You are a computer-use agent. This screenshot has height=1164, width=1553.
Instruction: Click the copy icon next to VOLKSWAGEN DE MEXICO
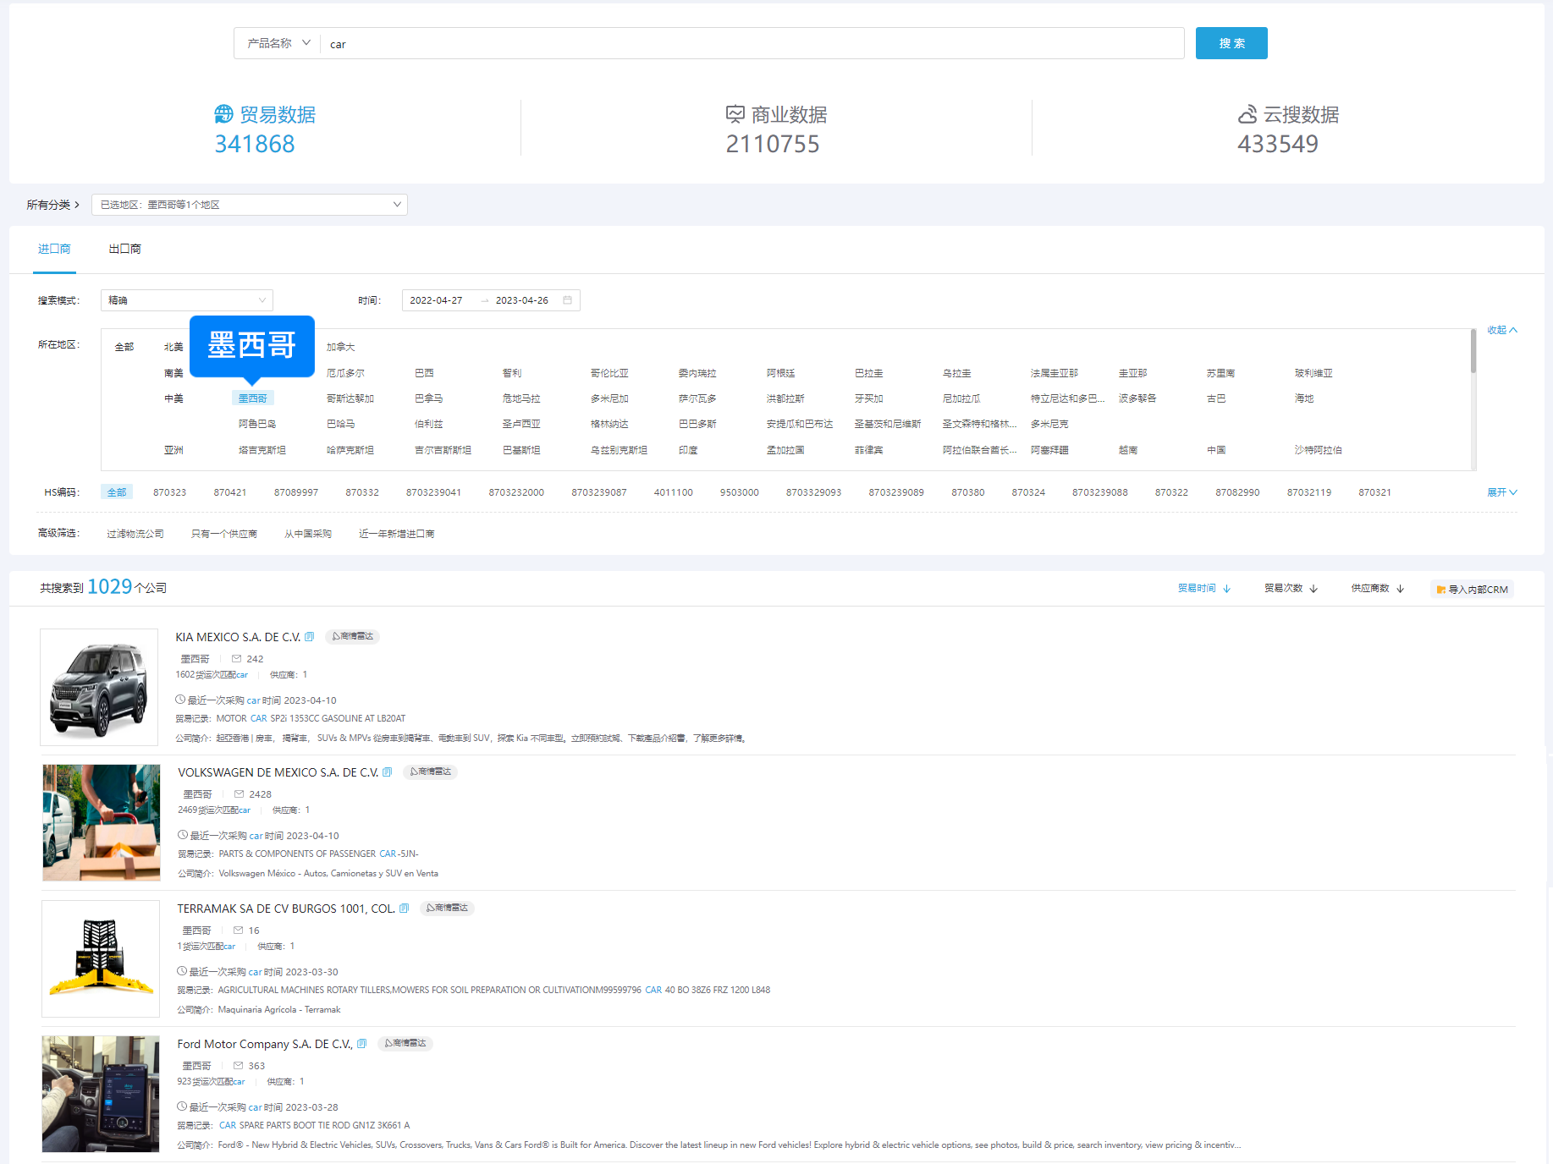tap(388, 772)
